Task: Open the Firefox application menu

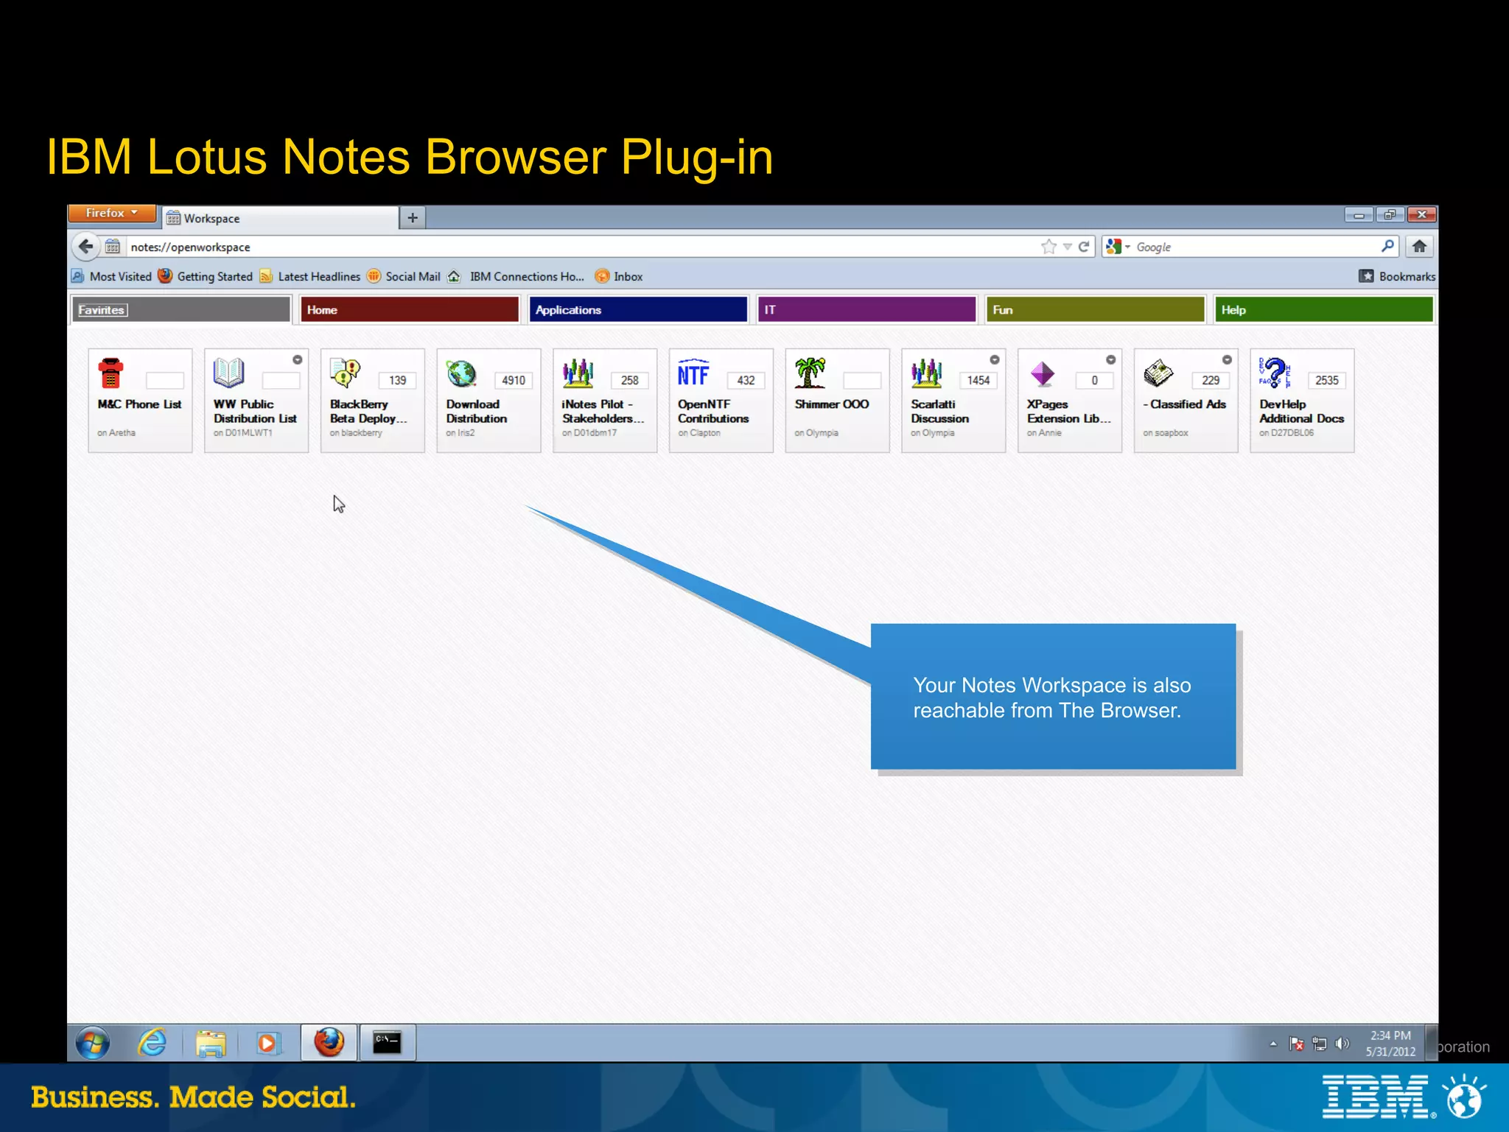Action: tap(112, 213)
